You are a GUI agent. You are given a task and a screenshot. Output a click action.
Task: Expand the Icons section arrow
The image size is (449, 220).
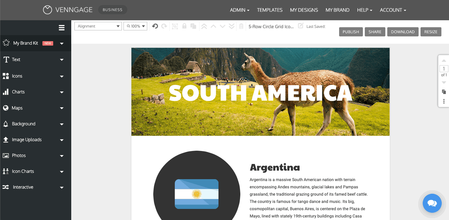62,76
